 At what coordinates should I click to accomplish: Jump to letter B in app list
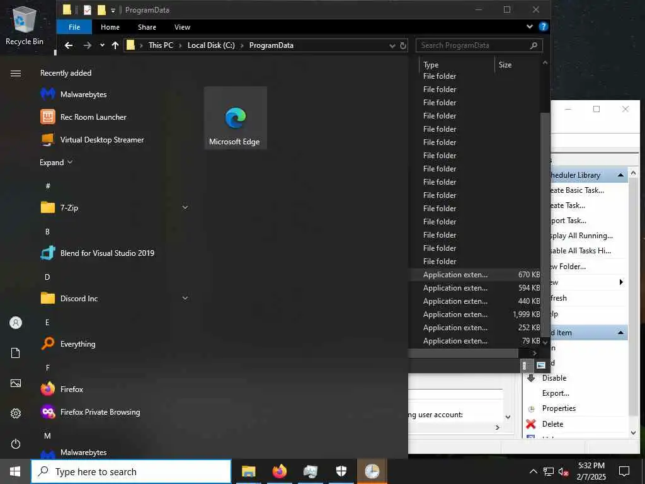(47, 231)
